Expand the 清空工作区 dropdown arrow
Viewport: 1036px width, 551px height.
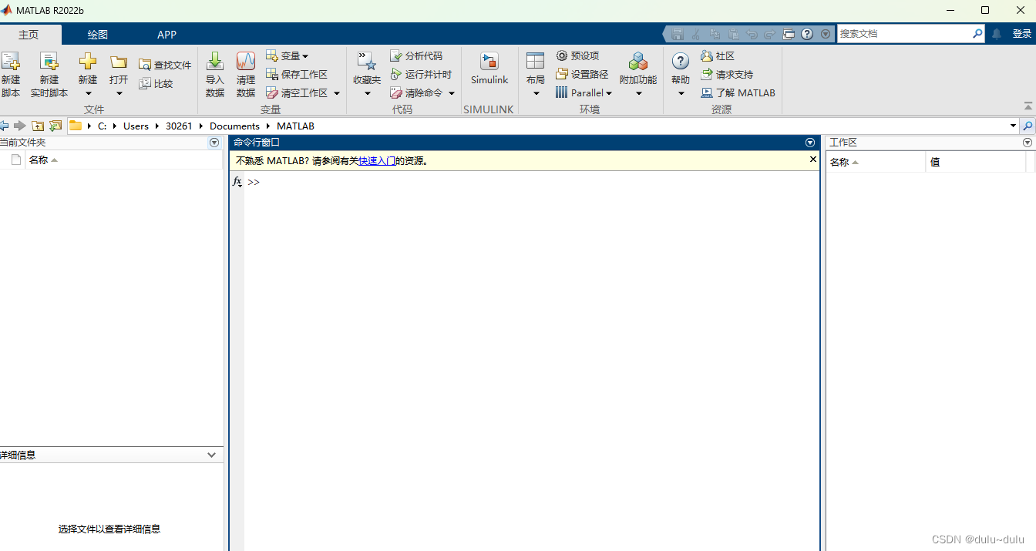337,93
